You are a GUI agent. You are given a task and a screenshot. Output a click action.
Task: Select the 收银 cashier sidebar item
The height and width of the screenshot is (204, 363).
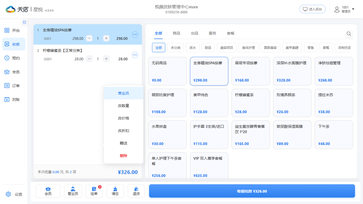(x=14, y=44)
